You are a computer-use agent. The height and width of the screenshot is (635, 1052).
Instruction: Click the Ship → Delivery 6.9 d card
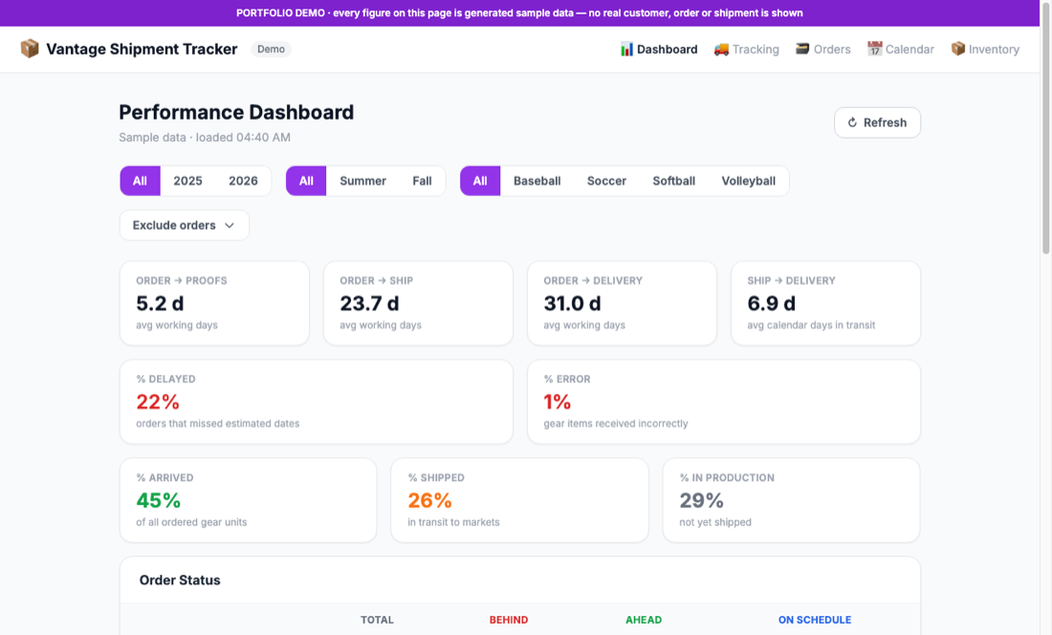(826, 303)
